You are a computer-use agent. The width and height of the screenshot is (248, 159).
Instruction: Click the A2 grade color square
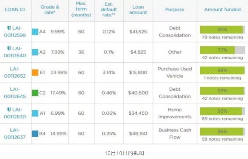pyautogui.click(x=35, y=52)
